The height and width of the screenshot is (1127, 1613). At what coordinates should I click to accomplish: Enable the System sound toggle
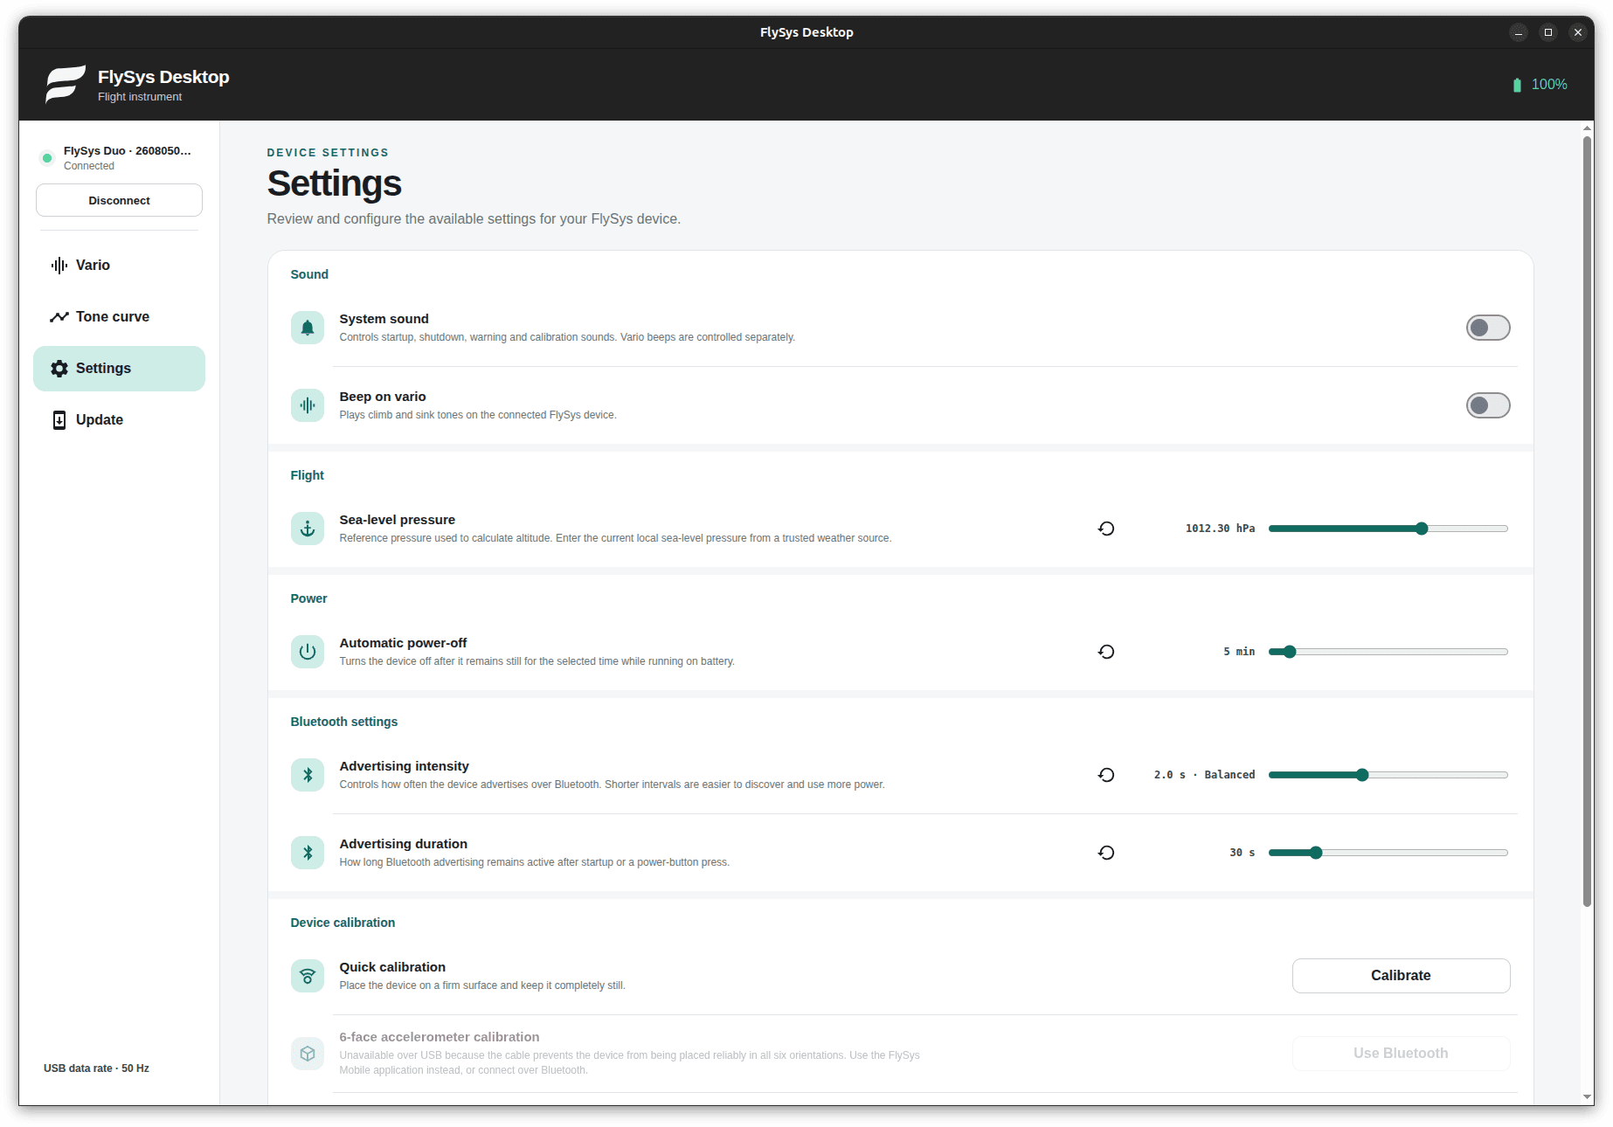tap(1488, 328)
